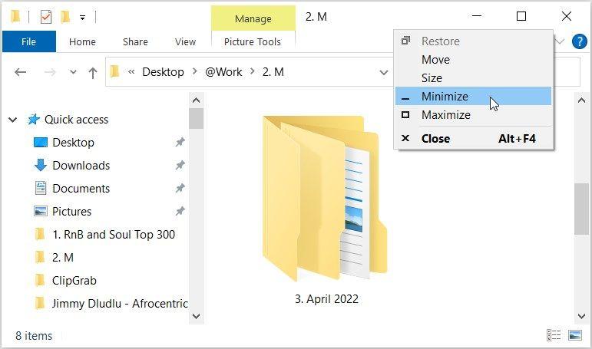
Task: Click navigation pane scroll down arrow
Action: (x=196, y=316)
